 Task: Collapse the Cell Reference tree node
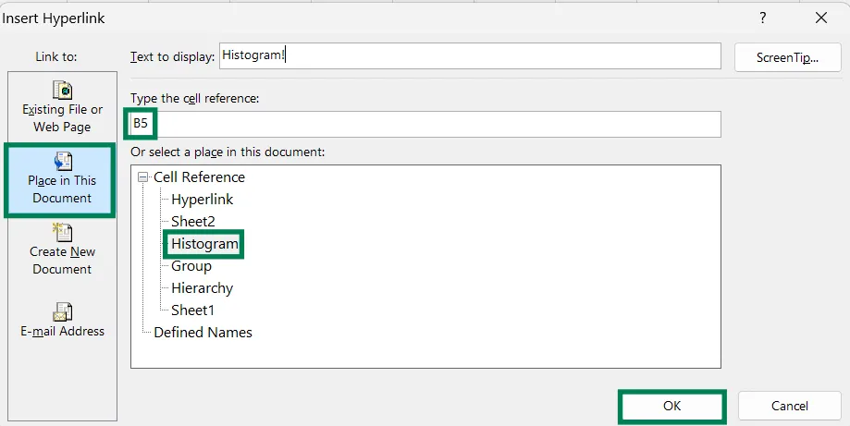click(143, 177)
